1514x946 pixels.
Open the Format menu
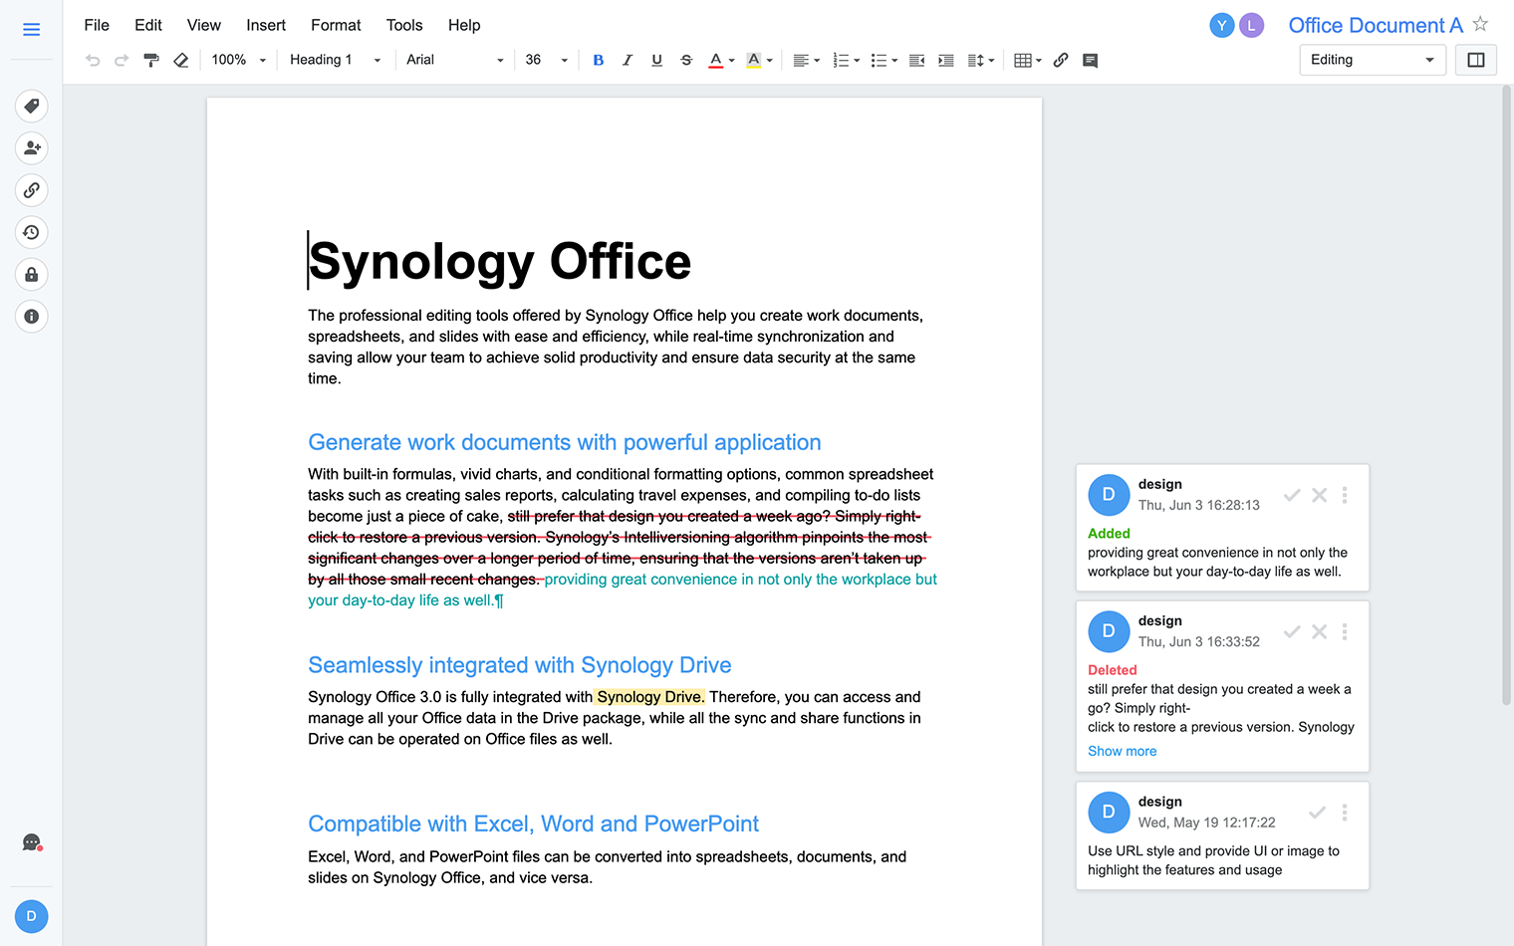click(x=336, y=25)
